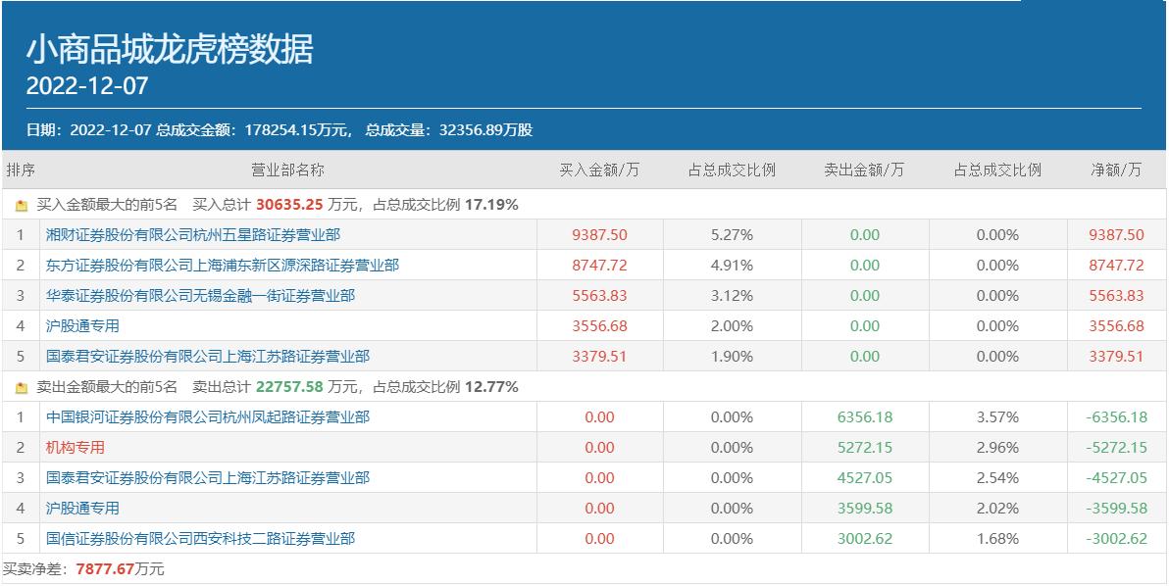Open 东方证券上海浦东新区源深路营业部 link
The width and height of the screenshot is (1169, 586).
(x=223, y=266)
